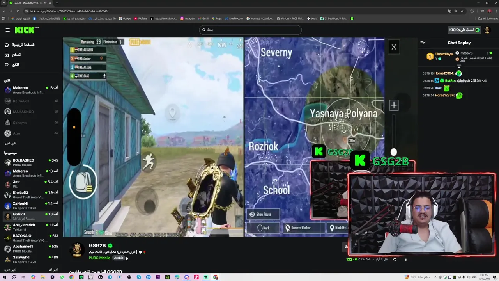Open recommended channel ZaNoUNi

(x=31, y=206)
